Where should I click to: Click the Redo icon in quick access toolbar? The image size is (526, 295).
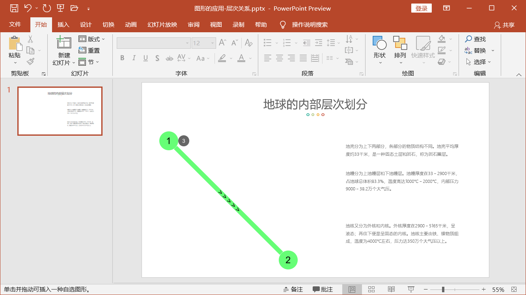click(47, 8)
